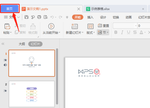Open the 文件 hamburger menu
Viewport: 150px width, 108px height.
[6, 17]
